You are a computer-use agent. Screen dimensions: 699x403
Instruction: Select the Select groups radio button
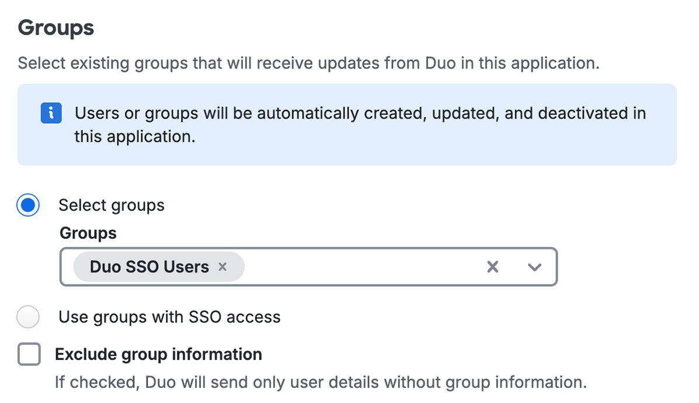[27, 205]
